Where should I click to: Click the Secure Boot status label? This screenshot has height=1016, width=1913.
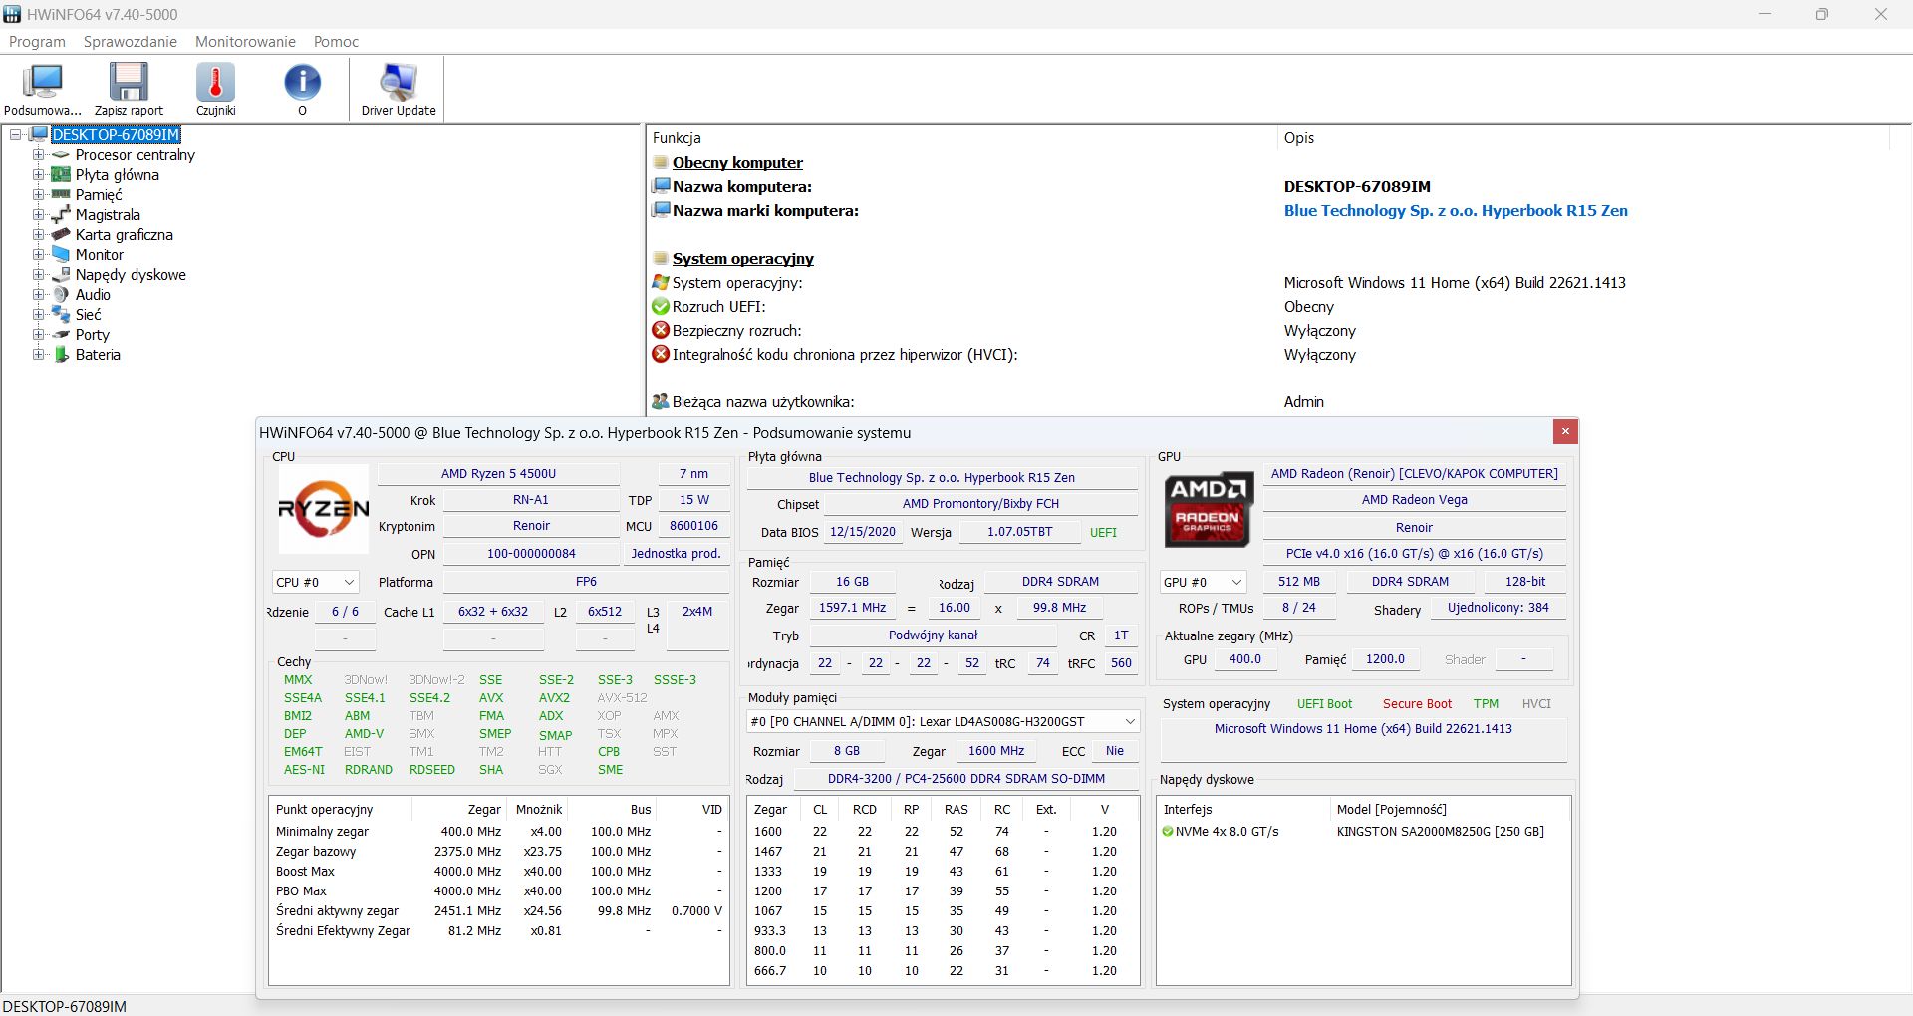click(x=1417, y=704)
